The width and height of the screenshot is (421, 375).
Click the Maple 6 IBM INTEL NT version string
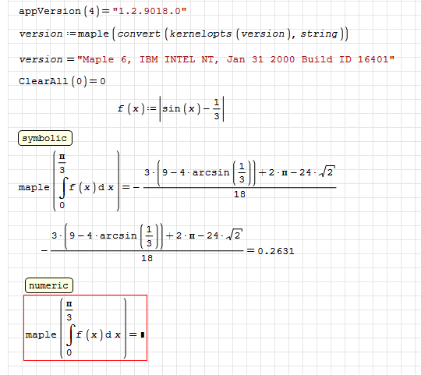[235, 59]
